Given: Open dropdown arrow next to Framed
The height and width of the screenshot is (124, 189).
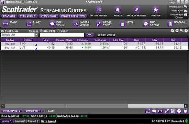Looking at the screenshot, I should pos(36,2).
